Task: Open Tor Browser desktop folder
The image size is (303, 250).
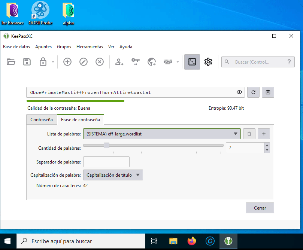Action: click(x=12, y=13)
